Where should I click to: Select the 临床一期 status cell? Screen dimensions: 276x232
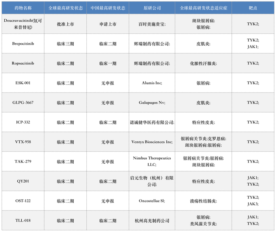[x=108, y=63]
